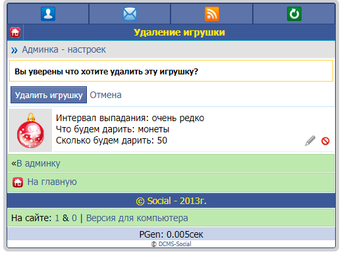Click the home icon beside На главную
The height and width of the screenshot is (260, 345).
click(x=18, y=182)
